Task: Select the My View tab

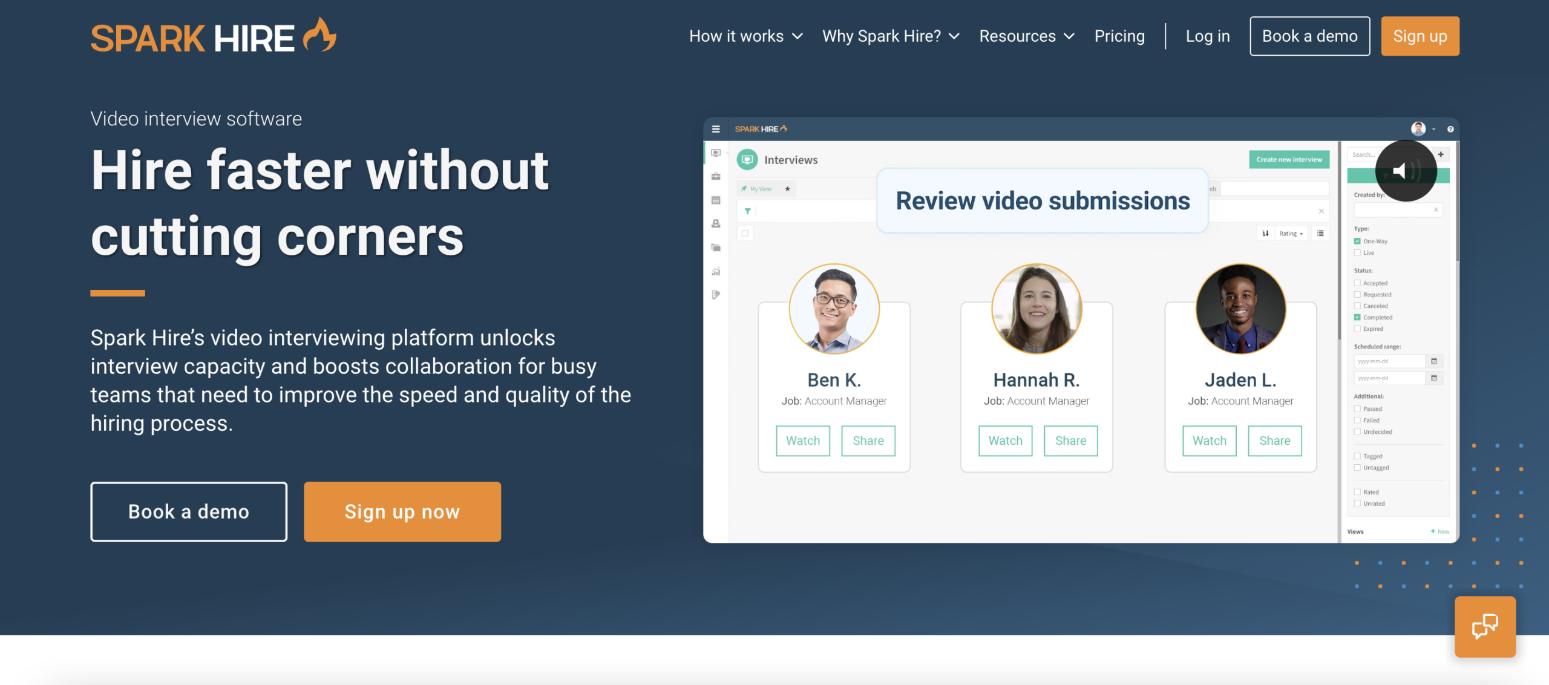Action: click(761, 189)
